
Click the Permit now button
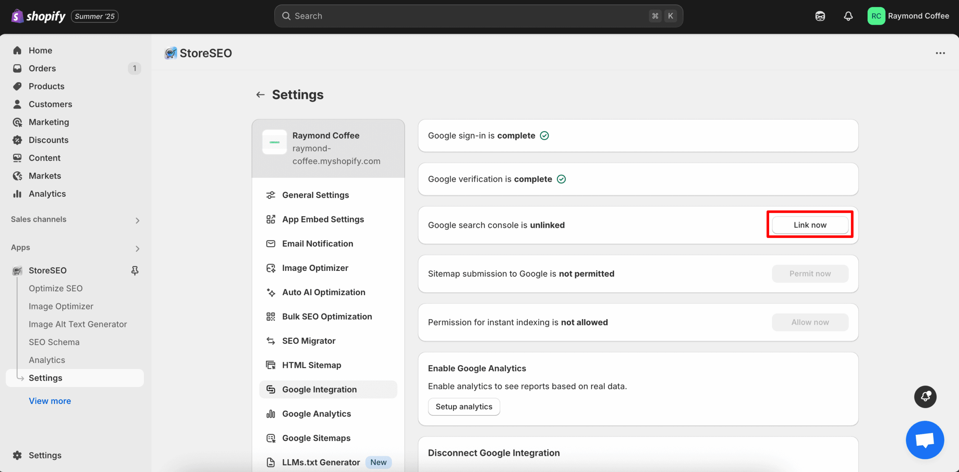(810, 274)
